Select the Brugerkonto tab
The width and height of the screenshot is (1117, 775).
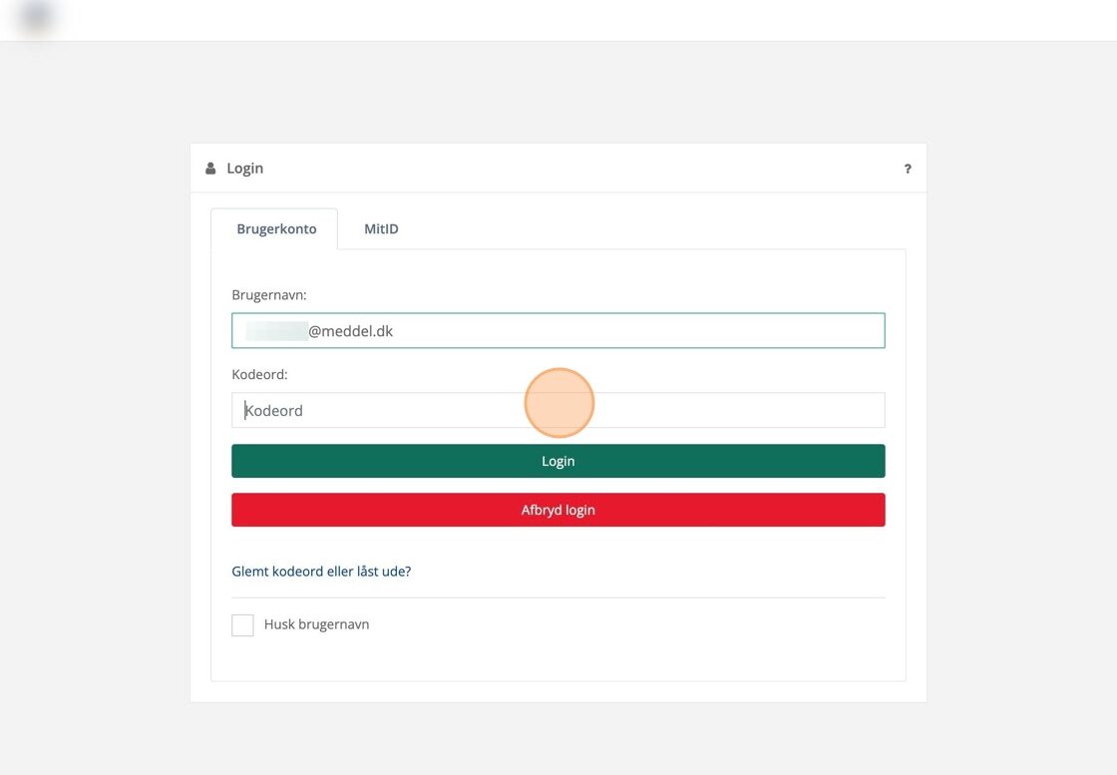(x=276, y=228)
